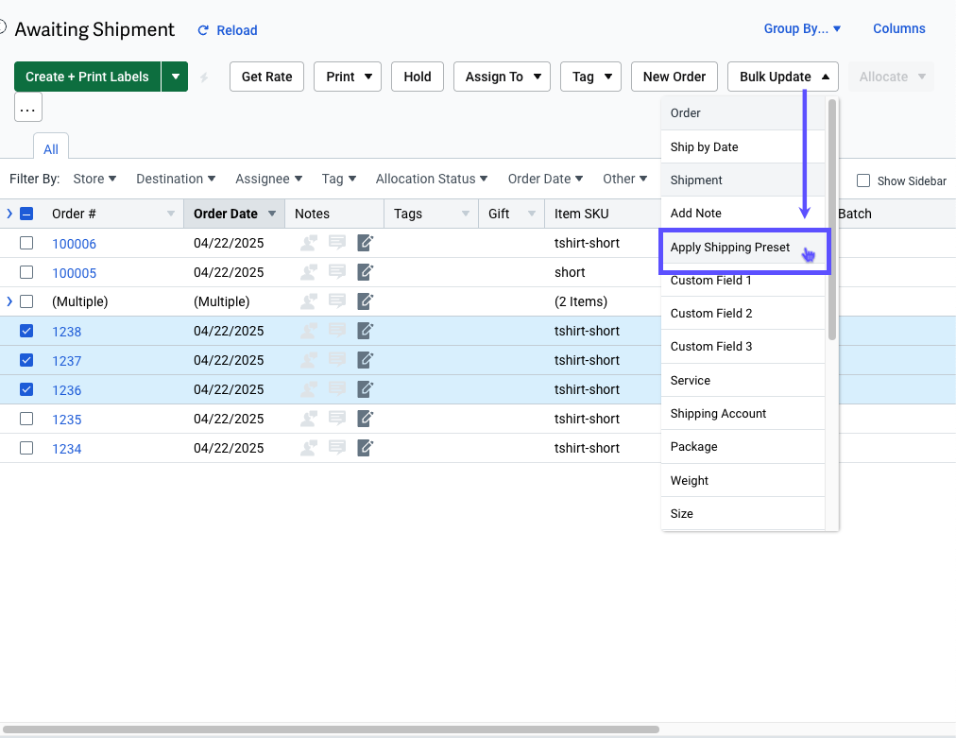Screen dimensions: 956x738
Task: Choose Add Note in Bulk Update menu
Action: point(743,213)
